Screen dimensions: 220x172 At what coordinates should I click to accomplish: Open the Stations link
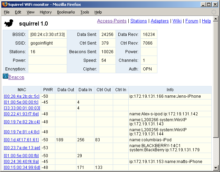click(139, 21)
